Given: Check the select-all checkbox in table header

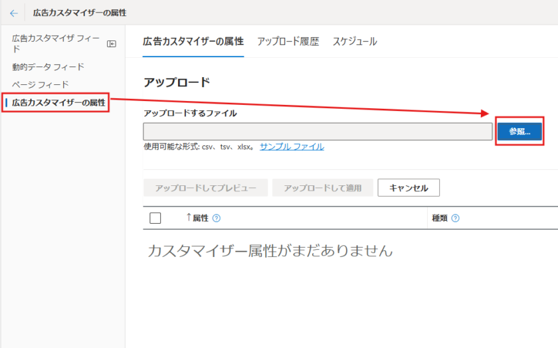Looking at the screenshot, I should (155, 218).
